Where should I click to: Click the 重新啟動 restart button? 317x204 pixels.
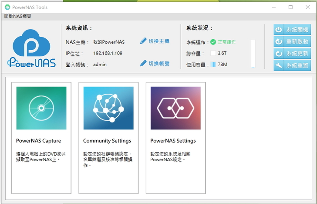coord(292,41)
